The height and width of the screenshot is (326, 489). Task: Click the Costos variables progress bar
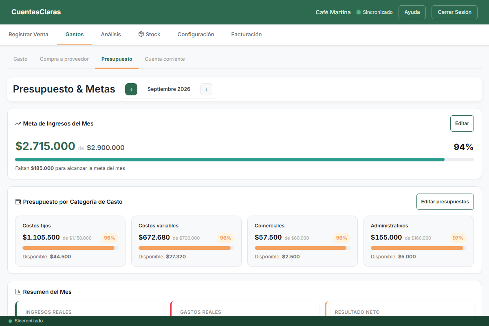[186, 248]
